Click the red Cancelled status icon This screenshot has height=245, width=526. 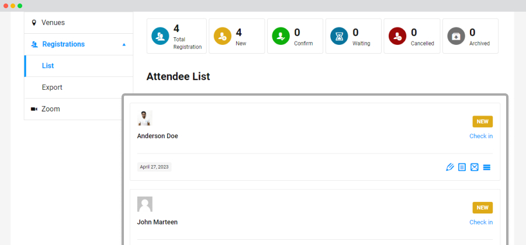[x=397, y=36]
